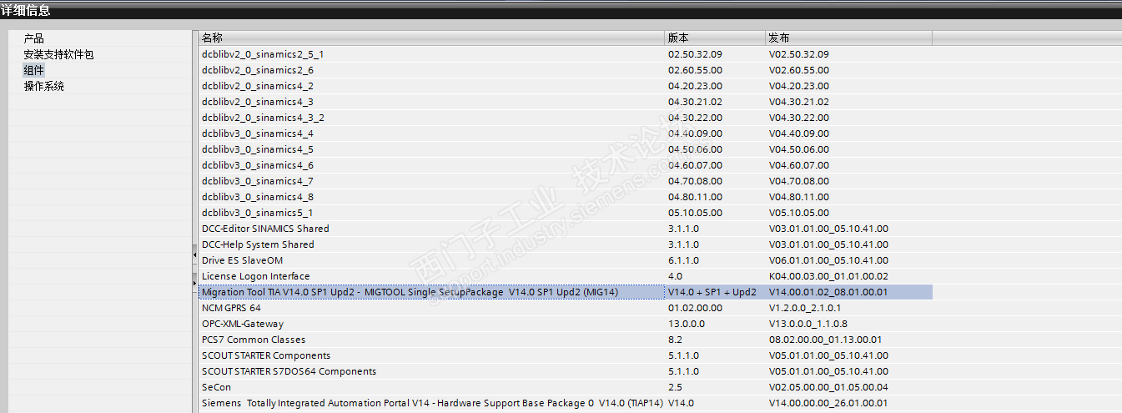Select DCC-Help System Shared row

click(x=566, y=244)
